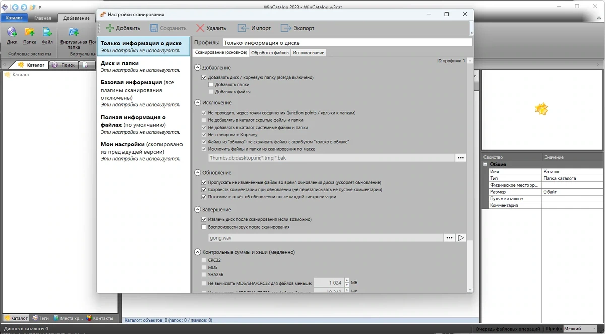This screenshot has width=605, height=334.
Task: Click the WinCatalog app icon in title bar
Action: click(5, 7)
